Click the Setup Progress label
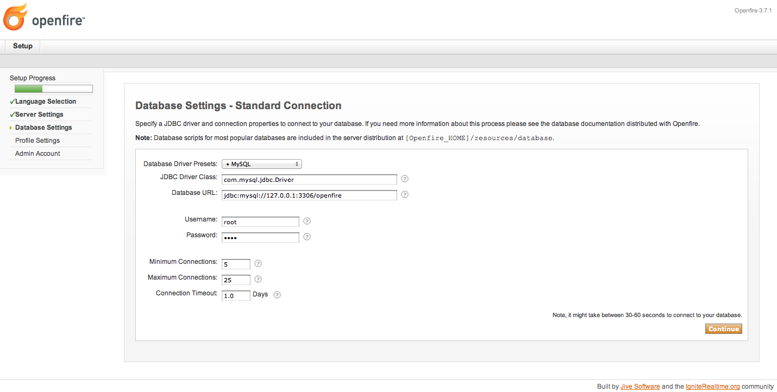 [x=33, y=78]
